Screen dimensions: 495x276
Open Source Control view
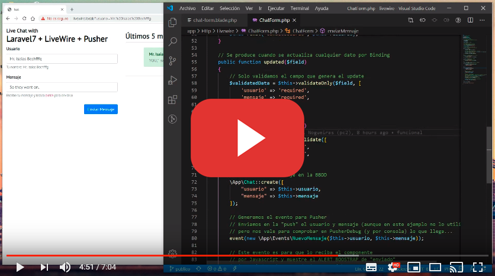coord(172,61)
